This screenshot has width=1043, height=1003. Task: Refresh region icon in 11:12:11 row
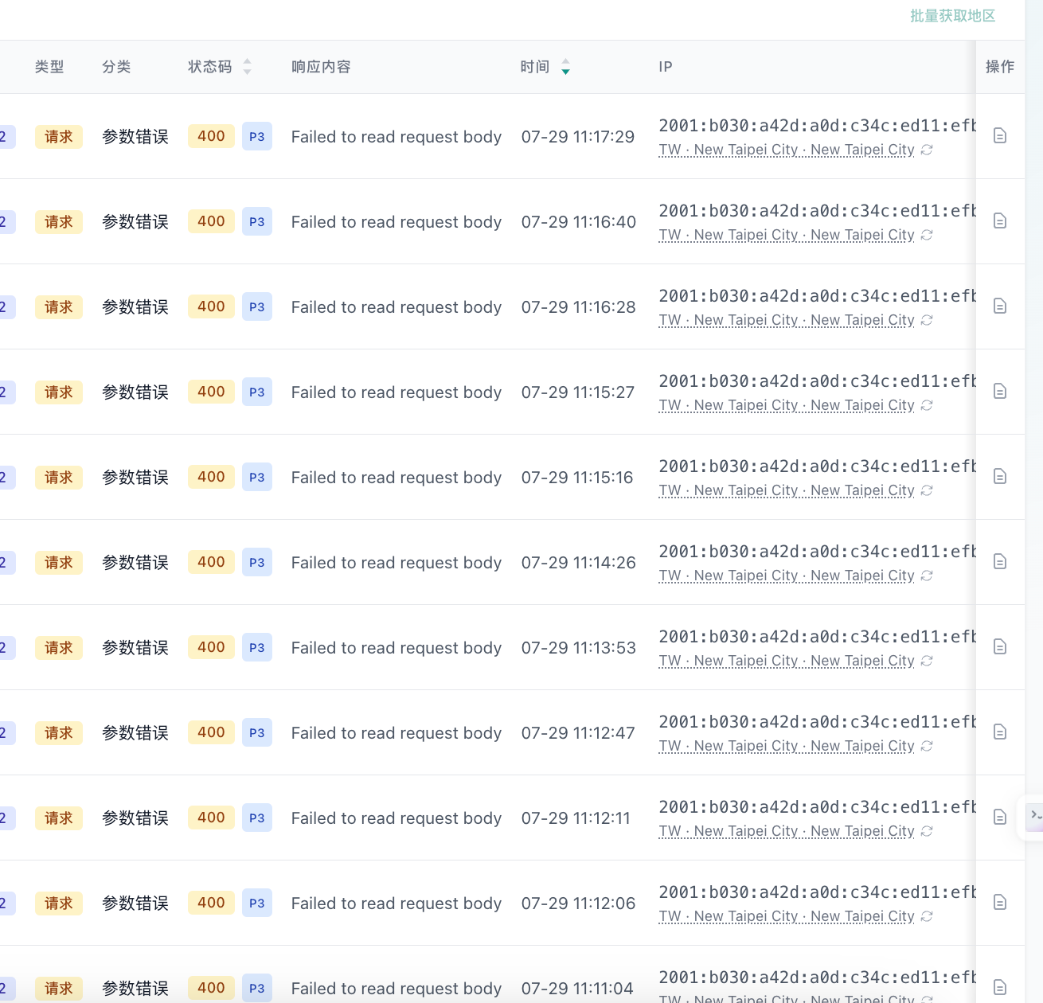pyautogui.click(x=927, y=831)
